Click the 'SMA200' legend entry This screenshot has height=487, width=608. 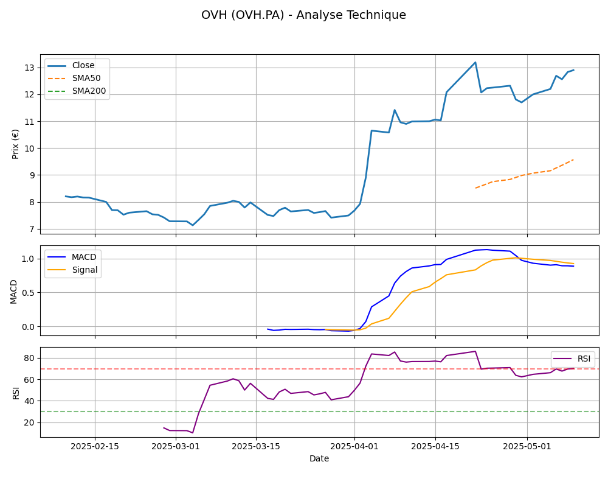click(77, 91)
